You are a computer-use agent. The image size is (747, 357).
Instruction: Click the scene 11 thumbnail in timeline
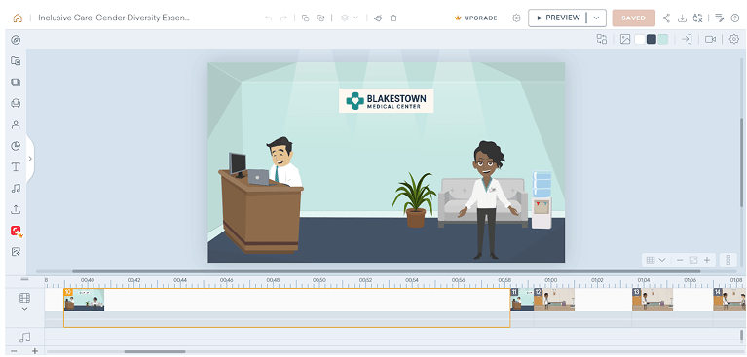(522, 300)
